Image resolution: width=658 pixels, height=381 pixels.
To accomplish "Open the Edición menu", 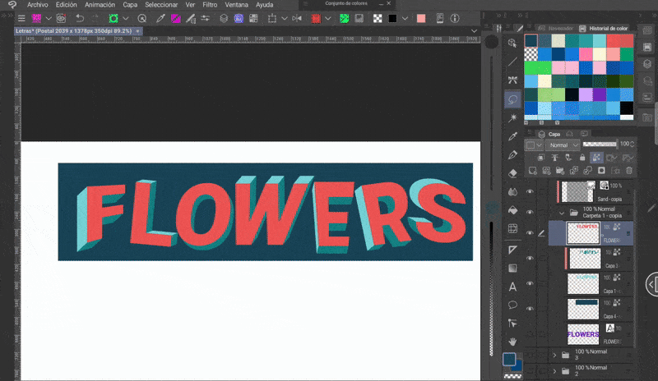I will (x=67, y=5).
